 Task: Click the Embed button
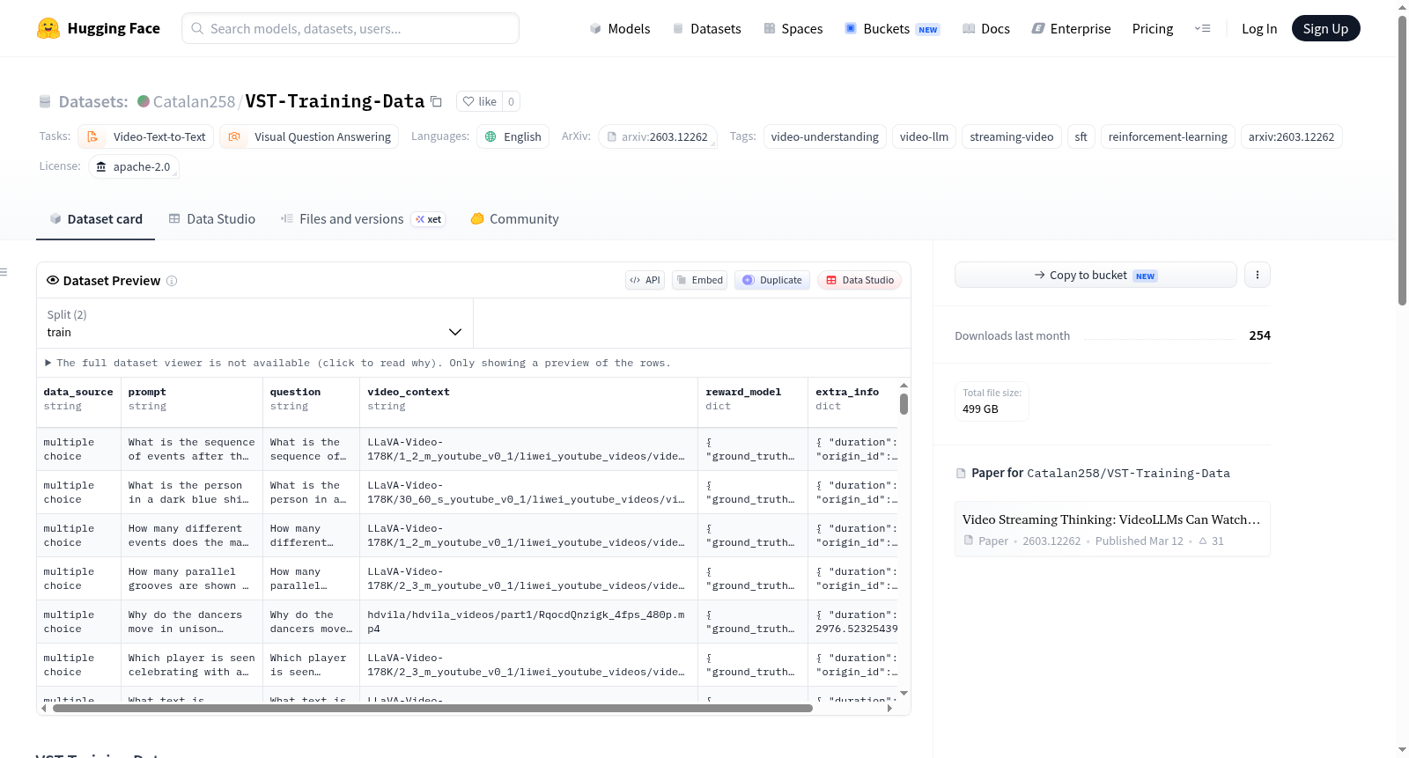point(699,280)
